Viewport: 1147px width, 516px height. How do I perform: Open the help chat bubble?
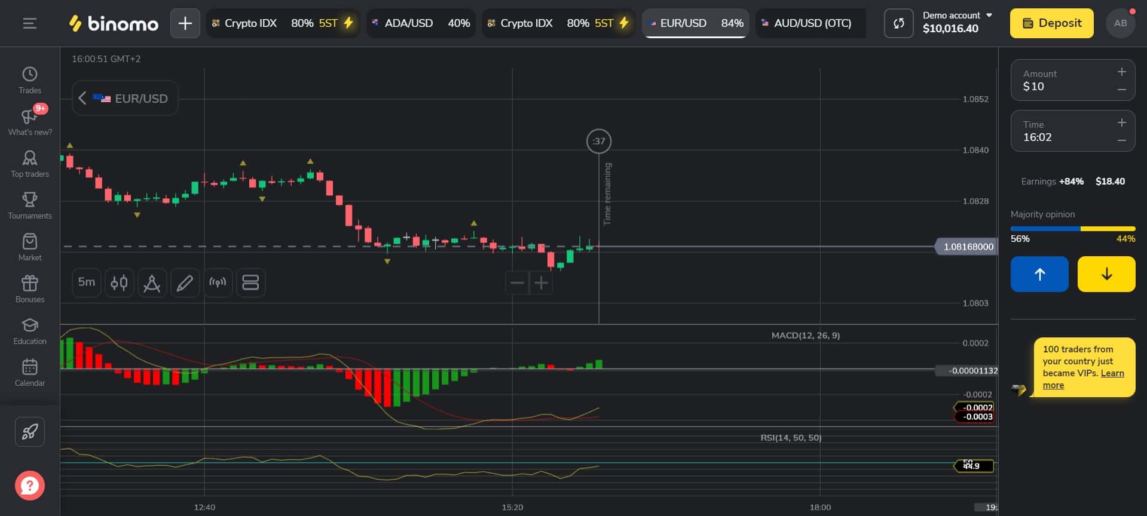coord(30,486)
